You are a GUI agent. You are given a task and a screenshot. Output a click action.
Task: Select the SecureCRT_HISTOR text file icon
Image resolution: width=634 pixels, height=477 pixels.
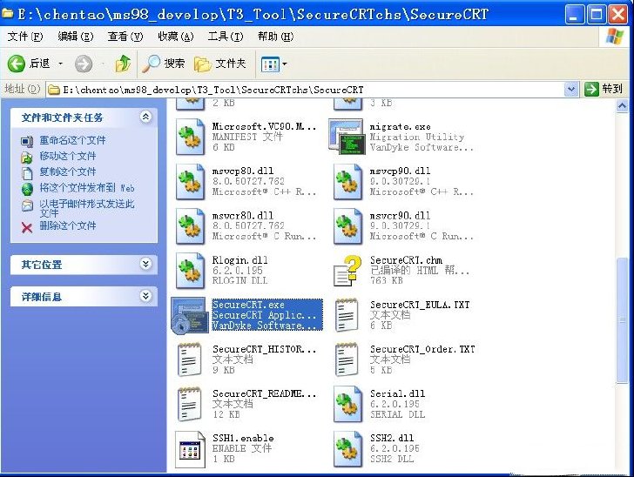pyautogui.click(x=189, y=359)
